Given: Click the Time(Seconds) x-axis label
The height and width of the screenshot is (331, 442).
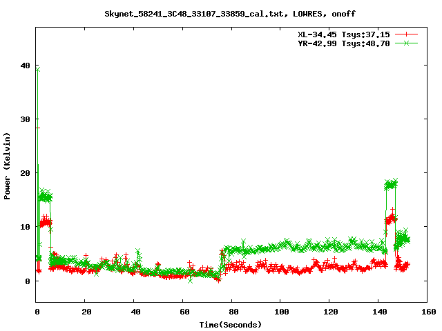Looking at the screenshot, I should point(231,325).
